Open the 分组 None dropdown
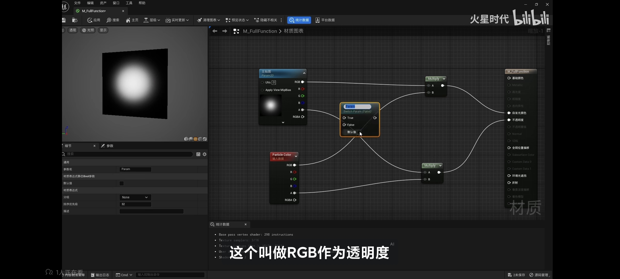 point(135,197)
